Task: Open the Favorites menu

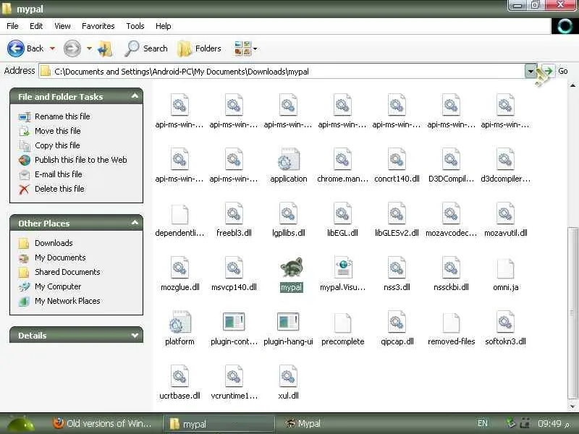Action: point(98,26)
